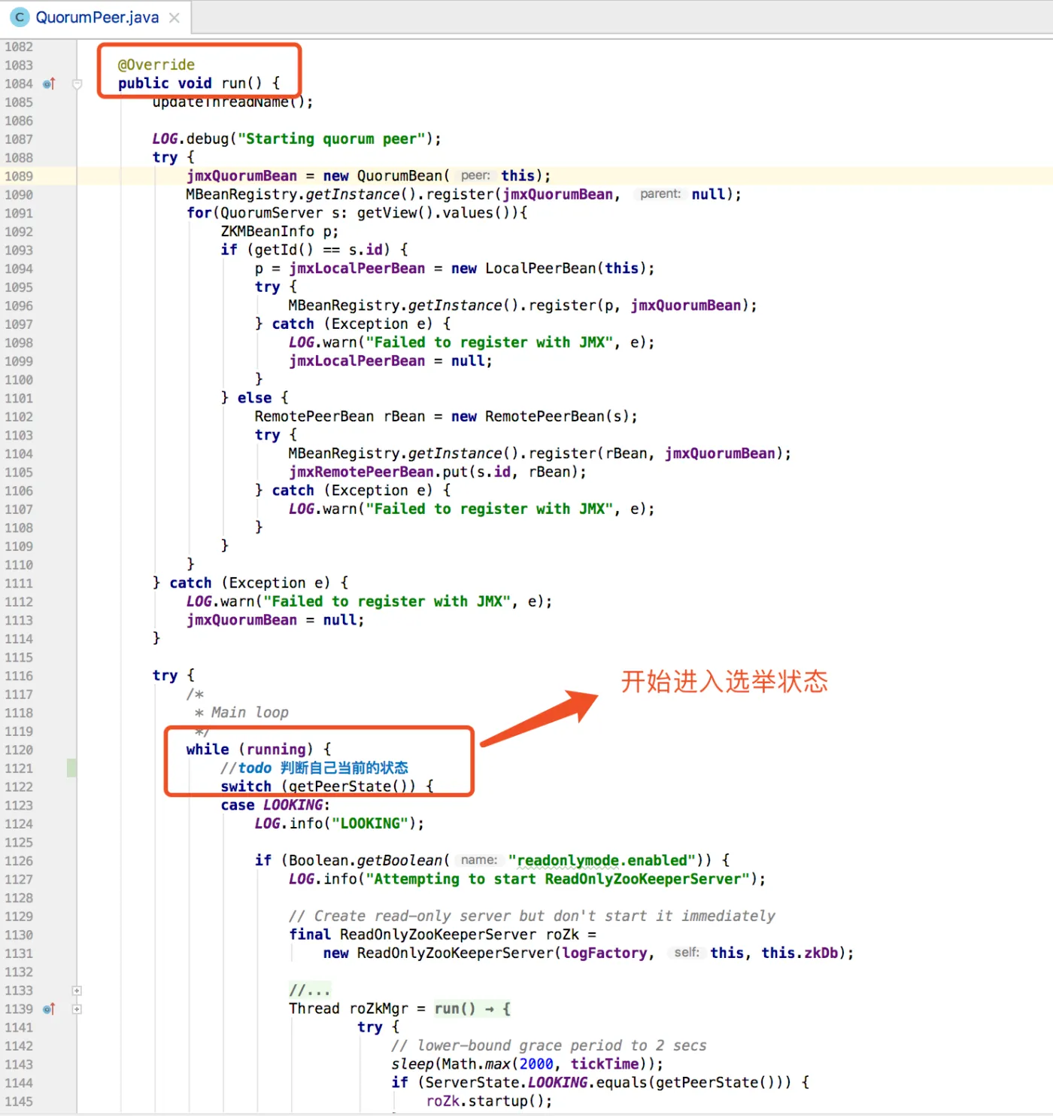This screenshot has width=1053, height=1116.
Task: Collapse the run() method fold marker at line 1084
Action: [77, 84]
